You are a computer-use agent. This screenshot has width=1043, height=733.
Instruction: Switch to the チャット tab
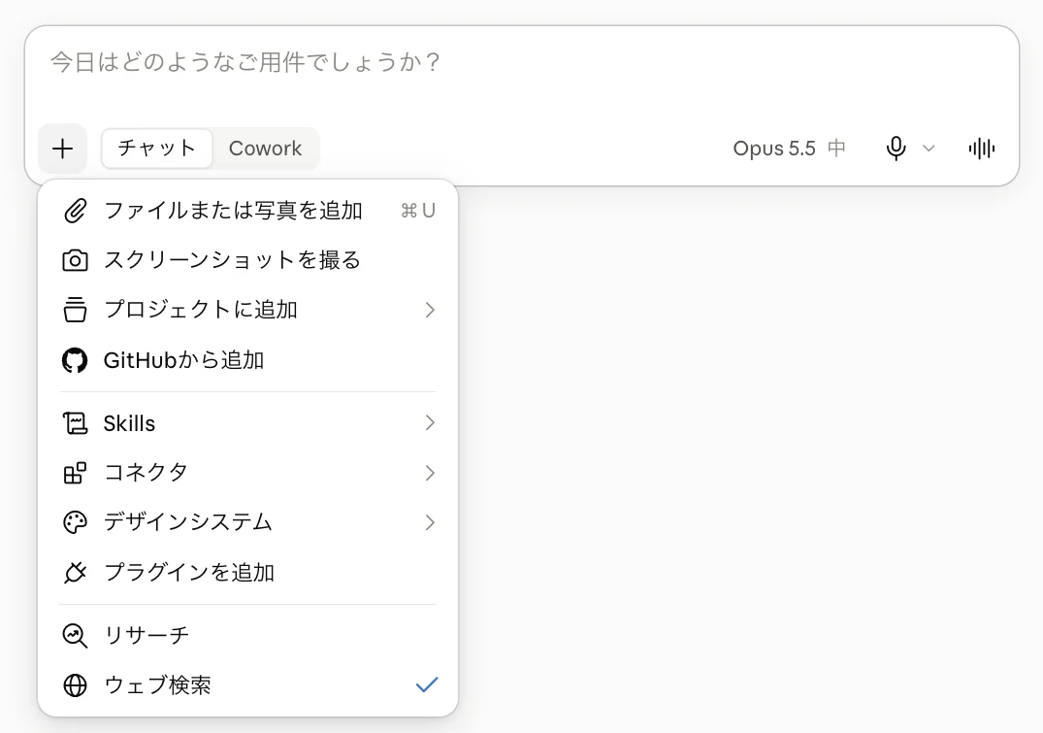click(157, 149)
